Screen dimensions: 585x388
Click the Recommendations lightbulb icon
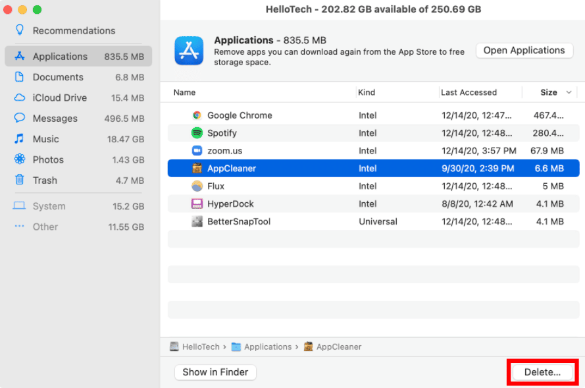tap(19, 30)
